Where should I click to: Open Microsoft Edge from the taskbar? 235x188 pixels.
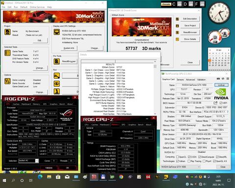40,177
